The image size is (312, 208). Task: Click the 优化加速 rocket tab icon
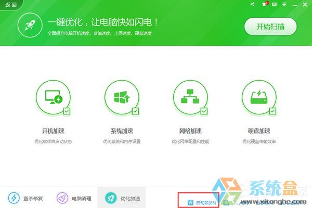pyautogui.click(x=111, y=198)
